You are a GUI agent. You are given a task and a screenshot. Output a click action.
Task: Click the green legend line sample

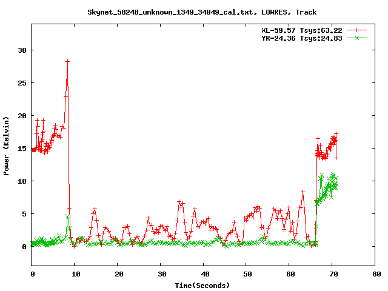(356, 38)
